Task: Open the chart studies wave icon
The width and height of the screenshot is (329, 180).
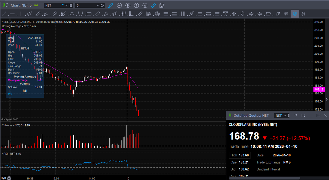Action: tap(119, 5)
